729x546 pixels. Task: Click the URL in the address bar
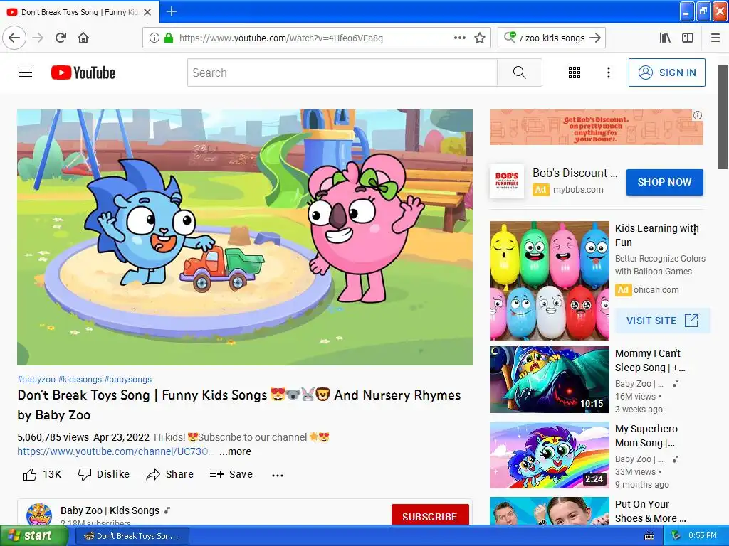(x=280, y=38)
